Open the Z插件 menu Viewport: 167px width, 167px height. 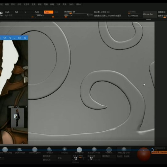pyautogui.click(x=71, y=4)
